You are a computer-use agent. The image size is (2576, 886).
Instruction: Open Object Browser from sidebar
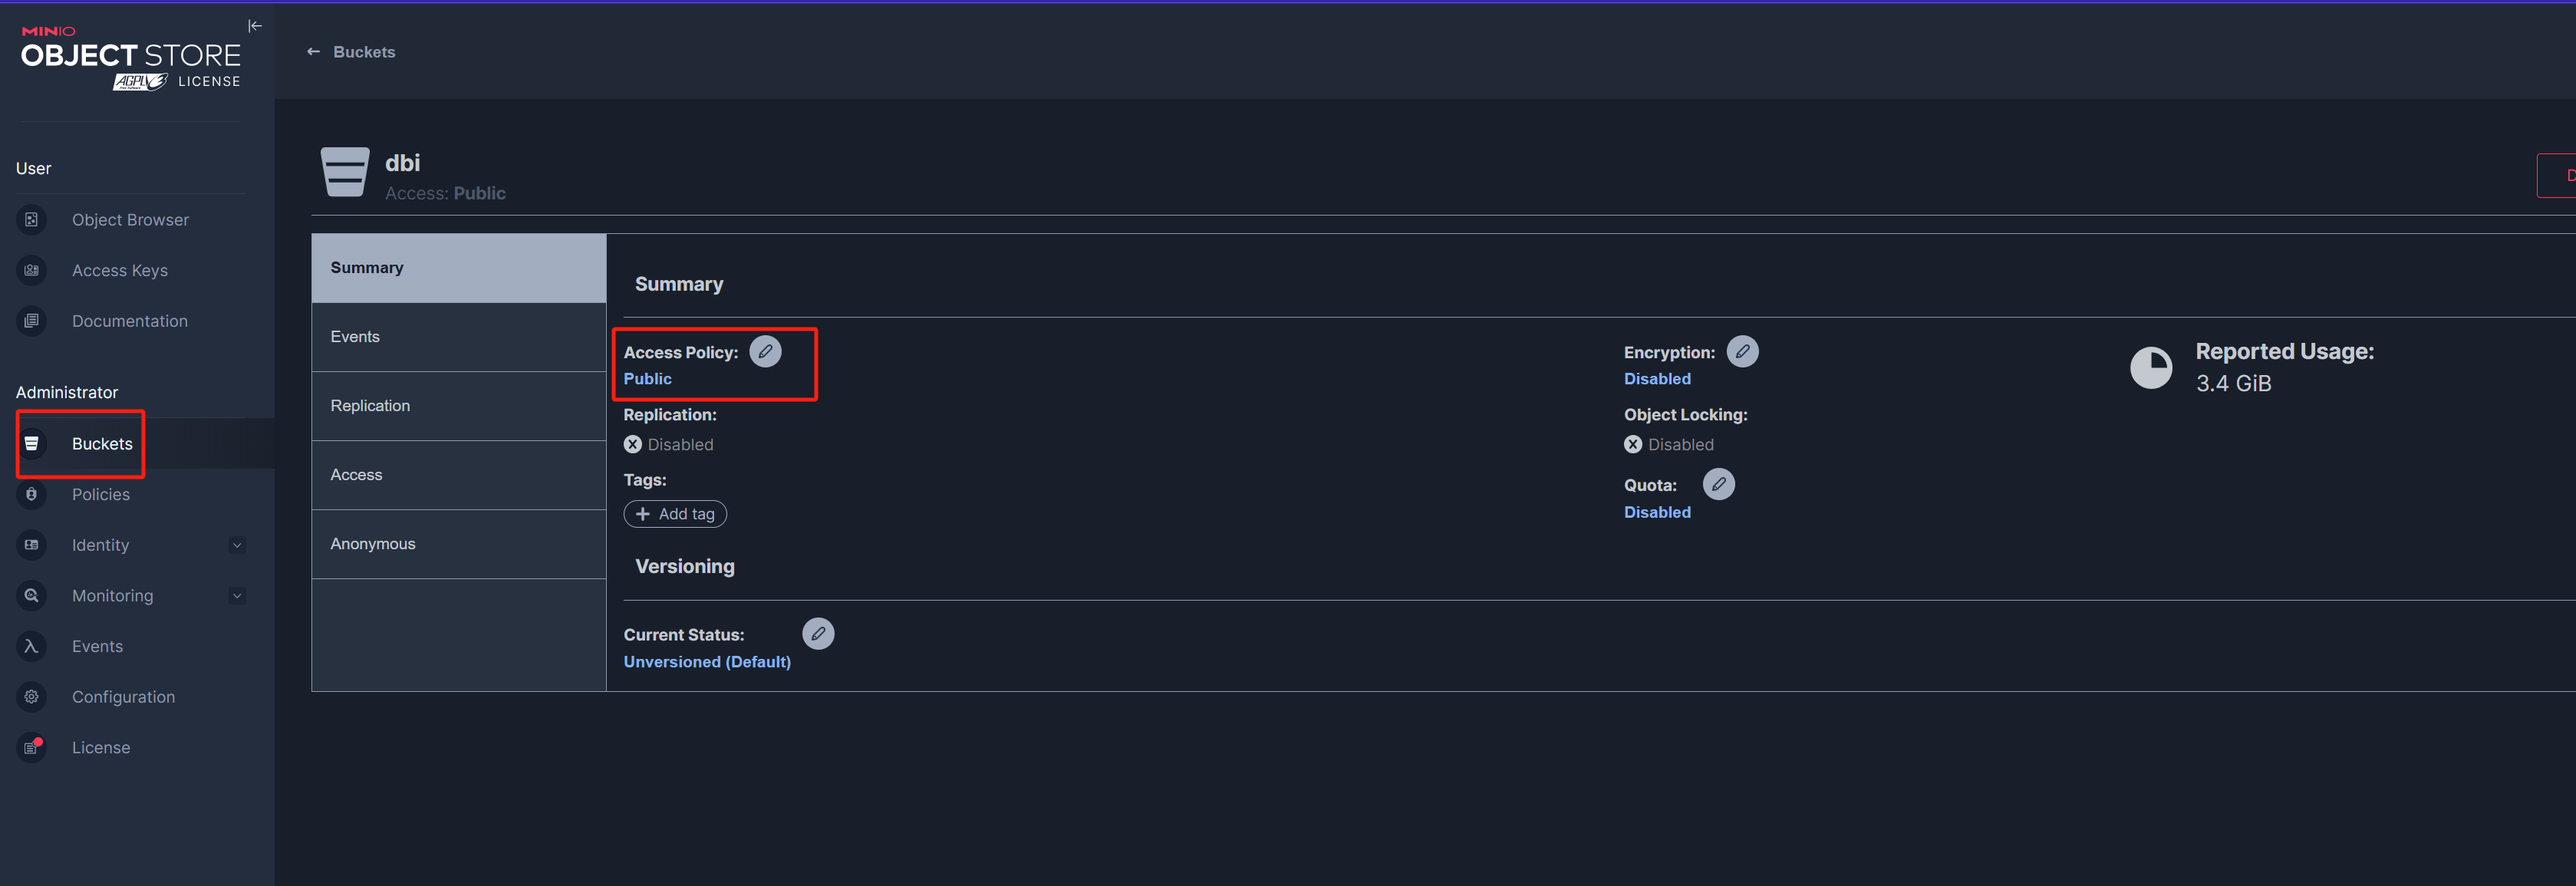coord(130,220)
